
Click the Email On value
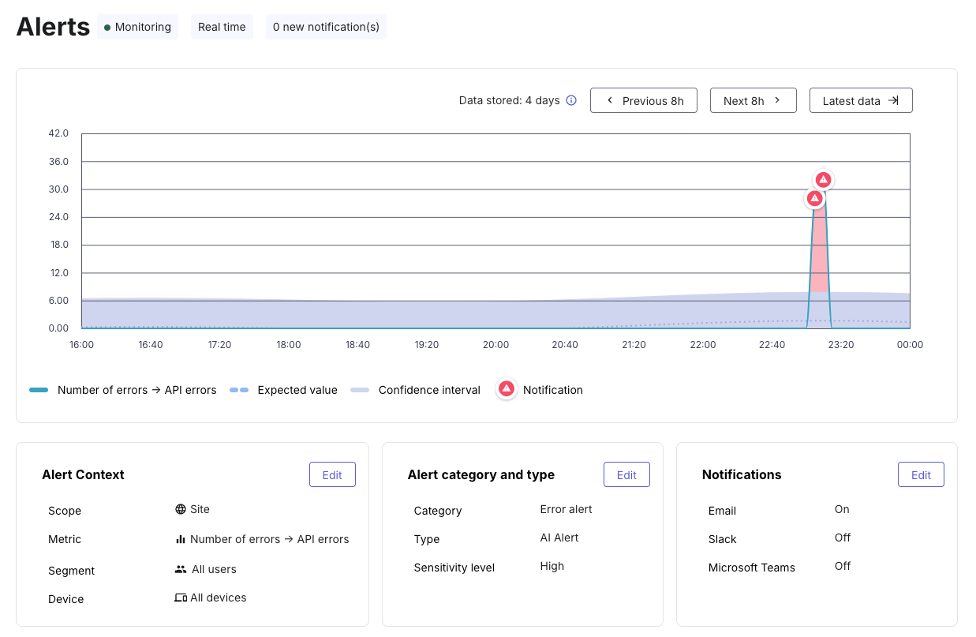point(842,509)
